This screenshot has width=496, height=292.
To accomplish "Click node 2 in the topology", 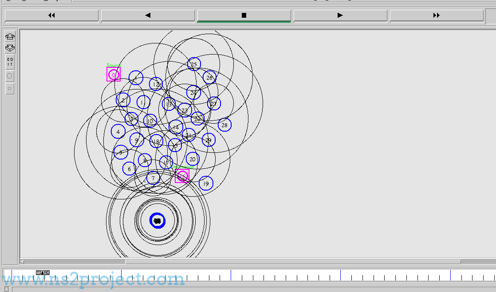I will click(123, 100).
